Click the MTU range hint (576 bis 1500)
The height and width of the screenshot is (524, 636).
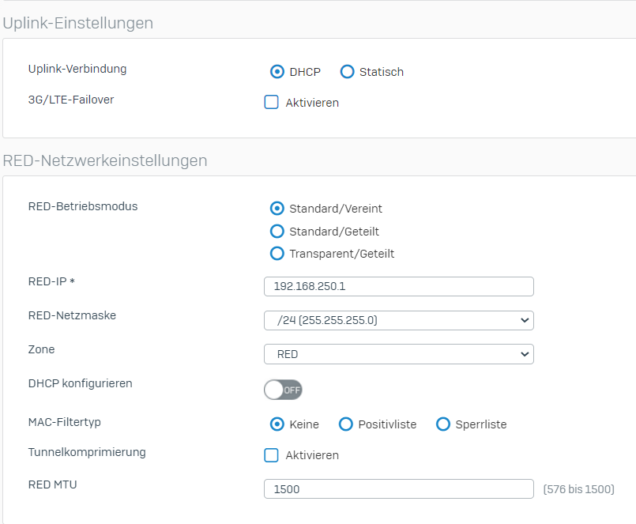[579, 489]
